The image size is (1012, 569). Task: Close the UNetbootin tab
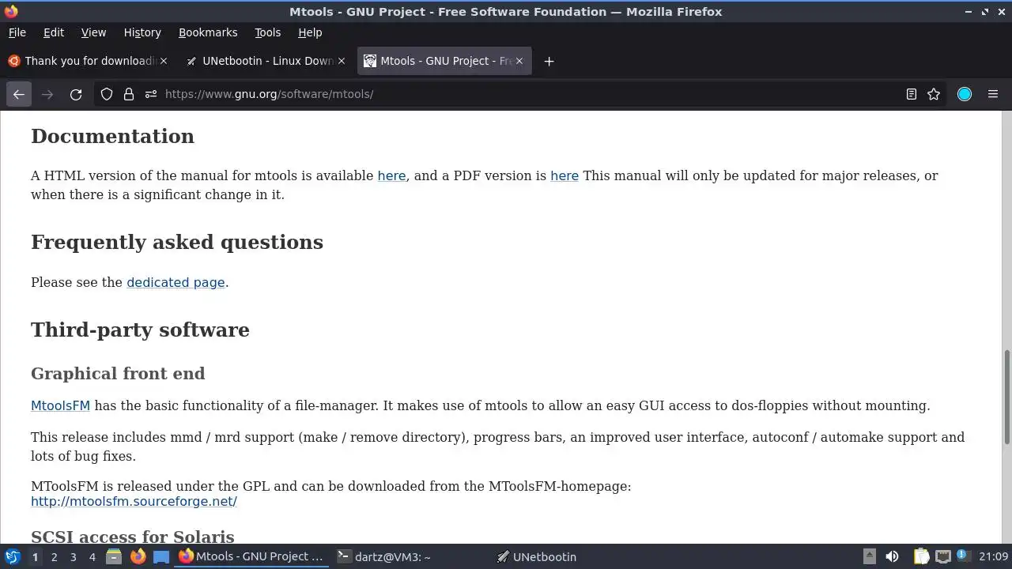(x=342, y=61)
